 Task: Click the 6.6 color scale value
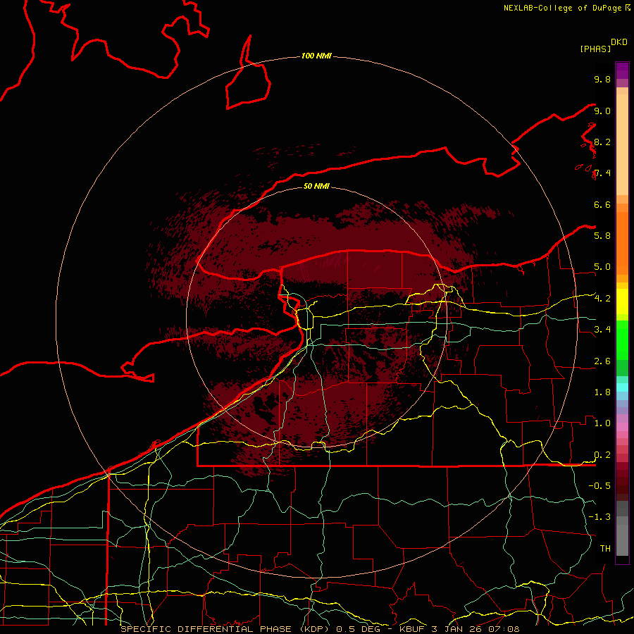click(602, 205)
